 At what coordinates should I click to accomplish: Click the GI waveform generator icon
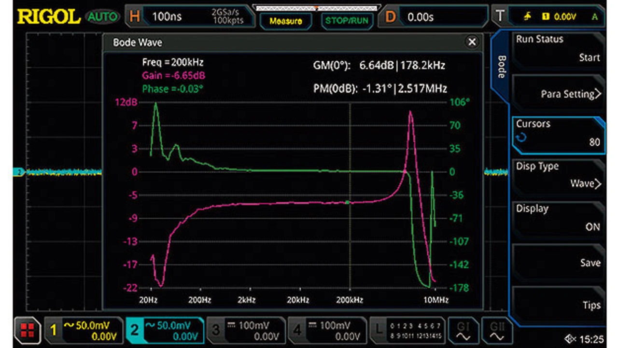463,330
